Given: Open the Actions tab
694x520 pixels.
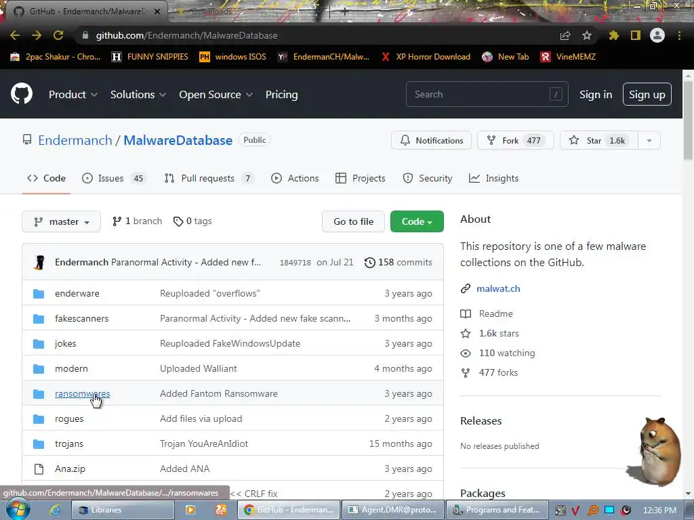Looking at the screenshot, I should 295,178.
